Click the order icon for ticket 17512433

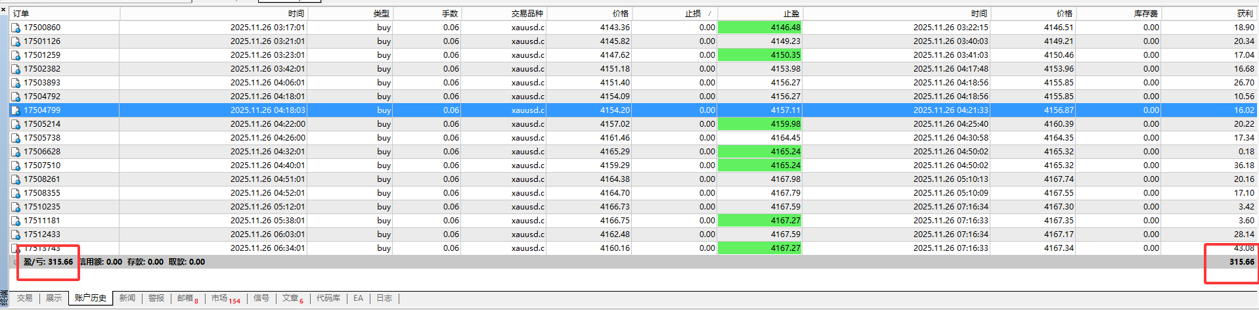[x=16, y=234]
